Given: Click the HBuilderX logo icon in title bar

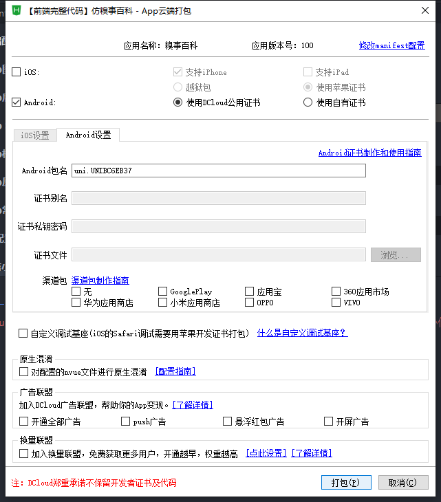Looking at the screenshot, I should (17, 10).
